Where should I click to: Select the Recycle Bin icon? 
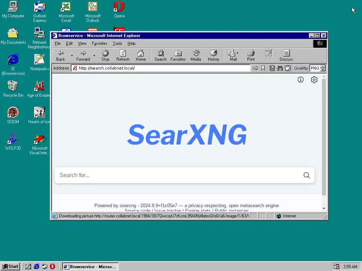13,89
